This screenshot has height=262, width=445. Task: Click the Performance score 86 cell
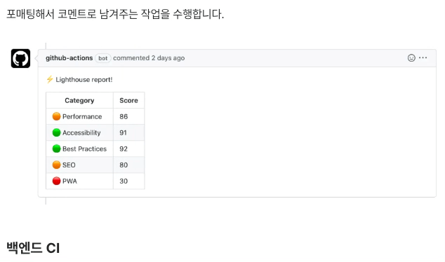pos(129,116)
